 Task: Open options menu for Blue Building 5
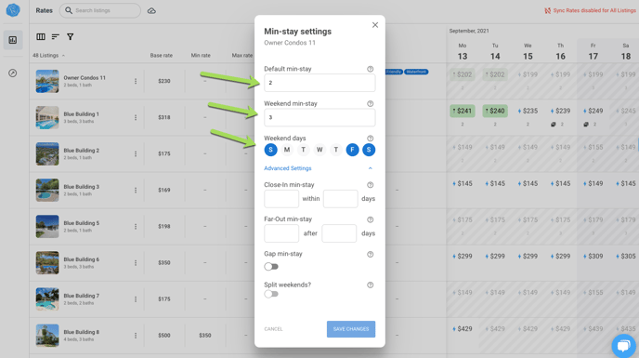(136, 227)
